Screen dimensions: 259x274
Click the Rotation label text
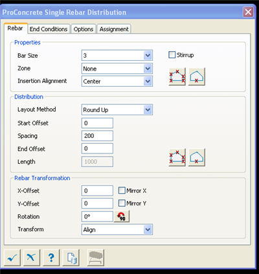[28, 216]
